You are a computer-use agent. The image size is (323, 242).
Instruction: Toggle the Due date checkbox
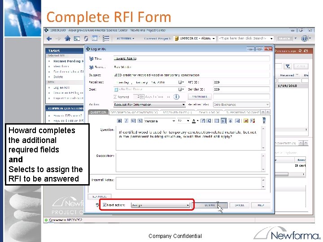click(x=116, y=89)
